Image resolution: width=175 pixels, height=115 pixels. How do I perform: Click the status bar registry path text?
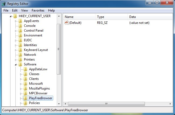(x=45, y=110)
